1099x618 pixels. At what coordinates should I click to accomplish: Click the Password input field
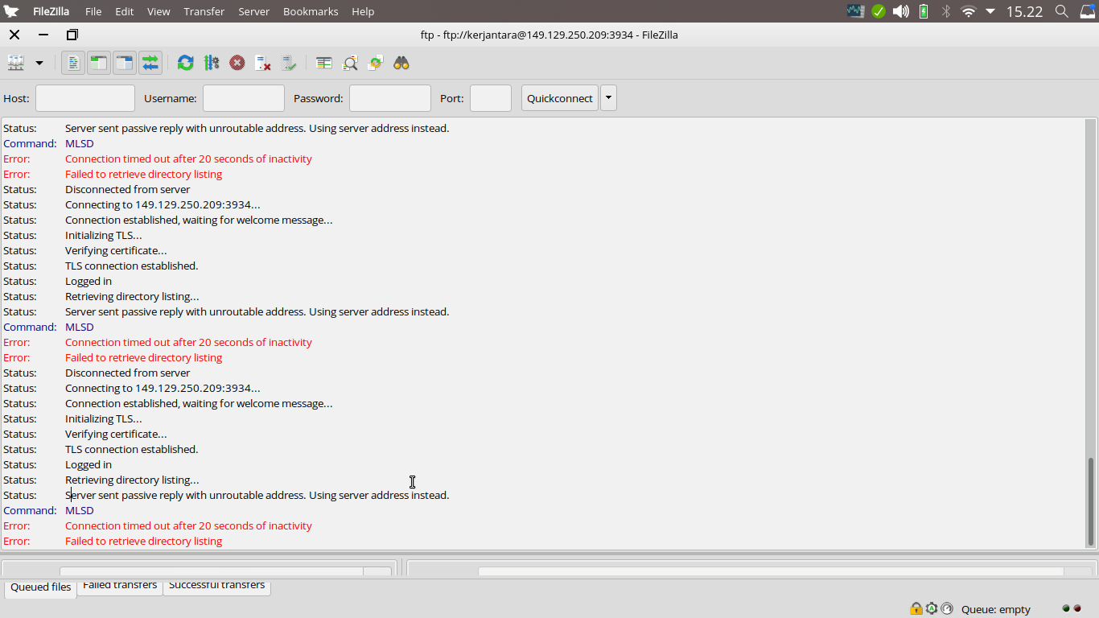tap(390, 98)
